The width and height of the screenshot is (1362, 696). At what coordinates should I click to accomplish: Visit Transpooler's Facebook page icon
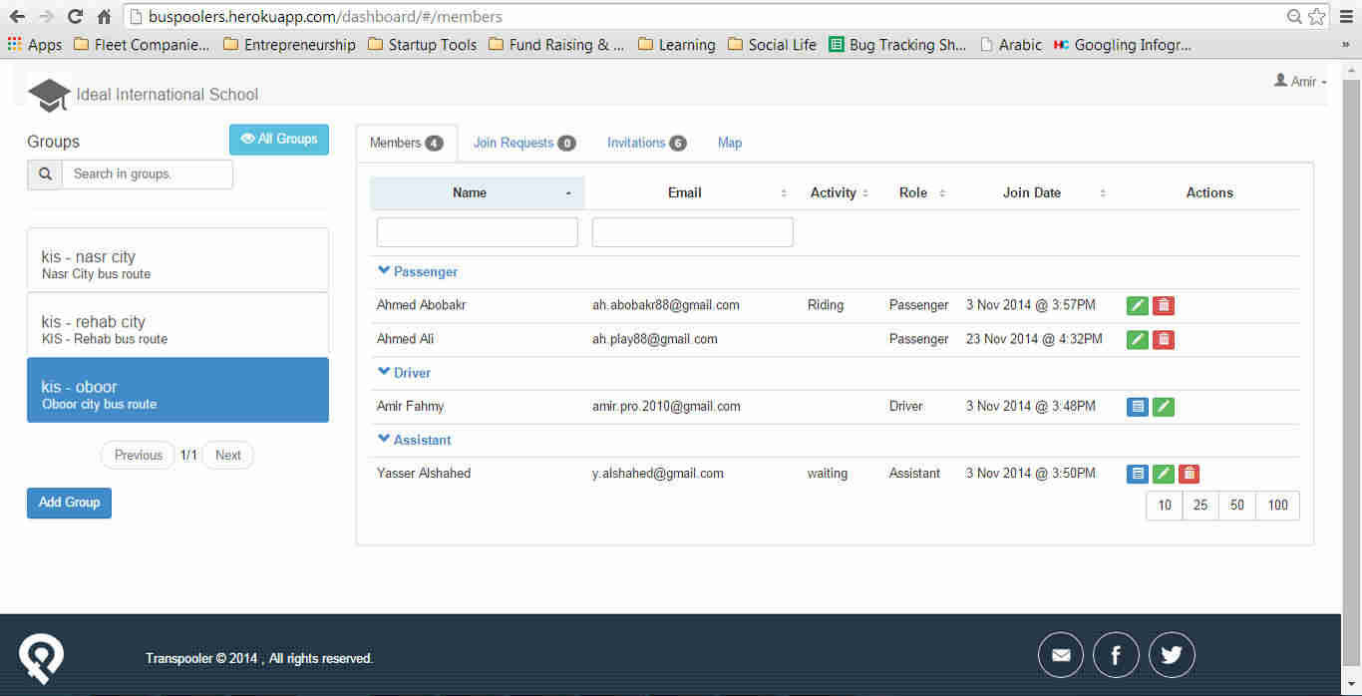point(1116,655)
